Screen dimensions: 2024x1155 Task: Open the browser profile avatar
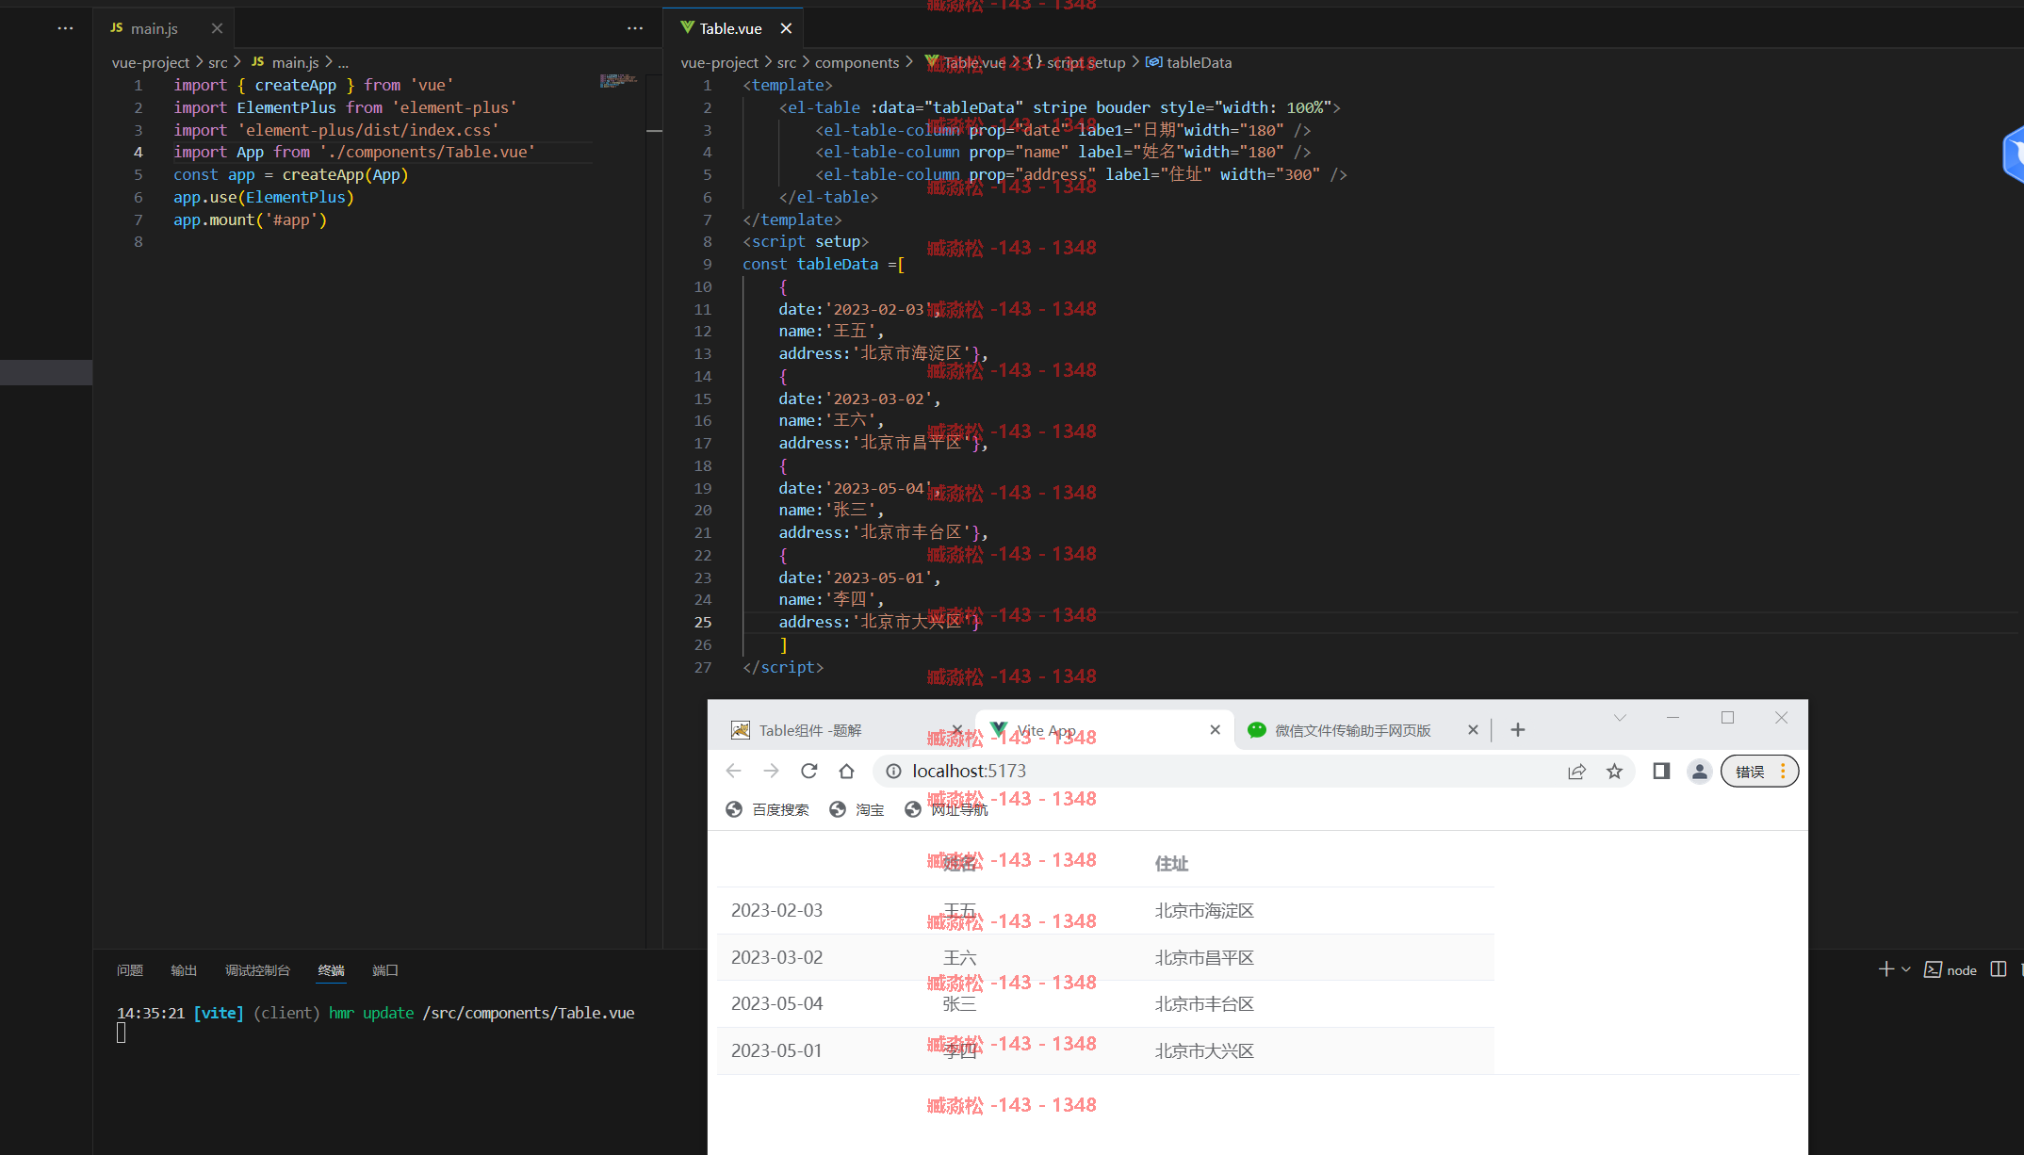point(1700,772)
